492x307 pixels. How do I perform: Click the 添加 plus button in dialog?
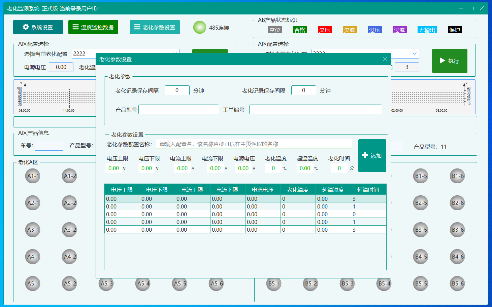[372, 156]
